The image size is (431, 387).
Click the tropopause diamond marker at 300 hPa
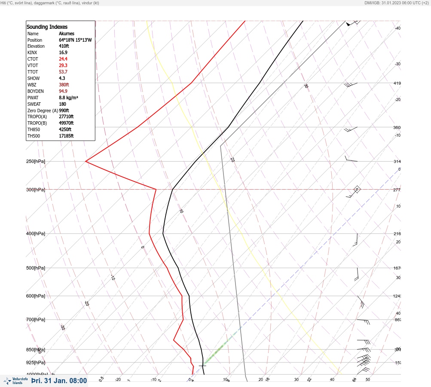(357, 190)
